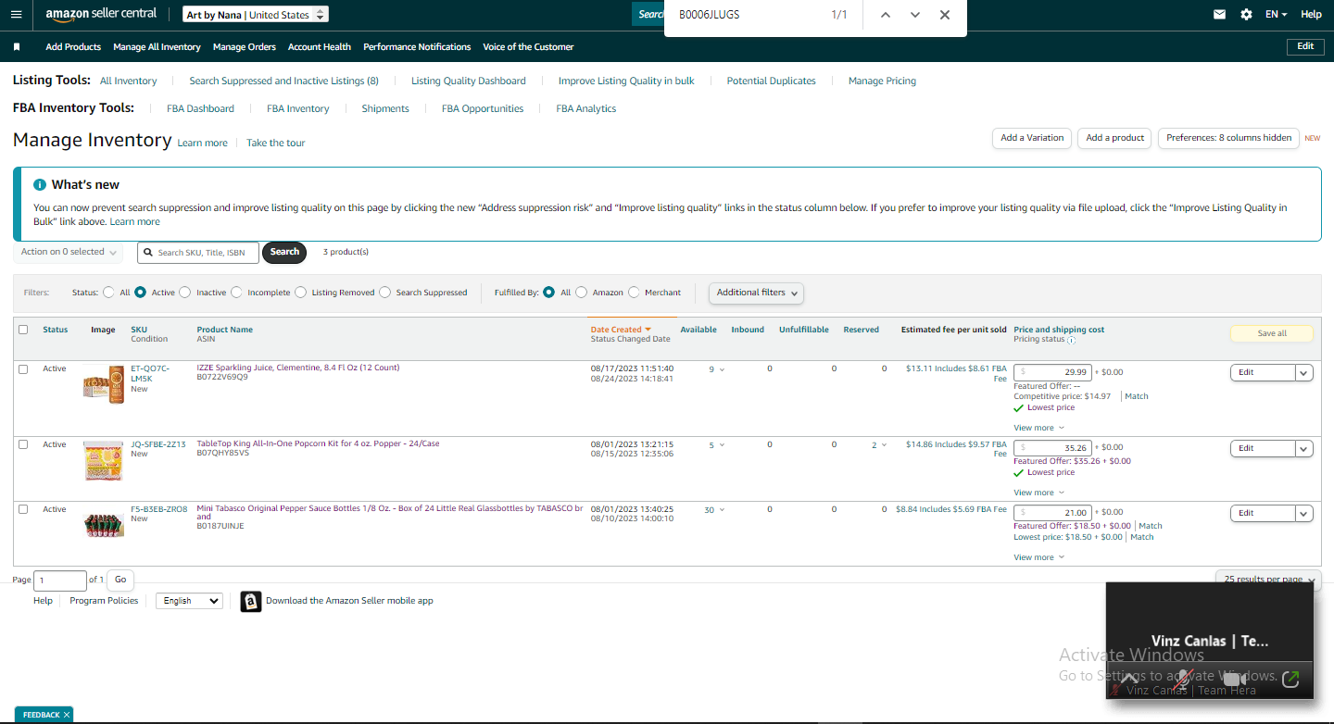Open the hamburger navigation menu
Screen dimensions: 1334x724
(x=16, y=15)
